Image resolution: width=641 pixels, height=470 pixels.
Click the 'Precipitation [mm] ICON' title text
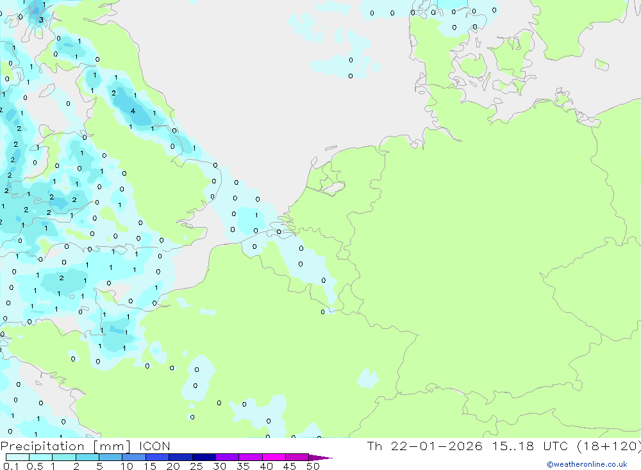tap(85, 446)
